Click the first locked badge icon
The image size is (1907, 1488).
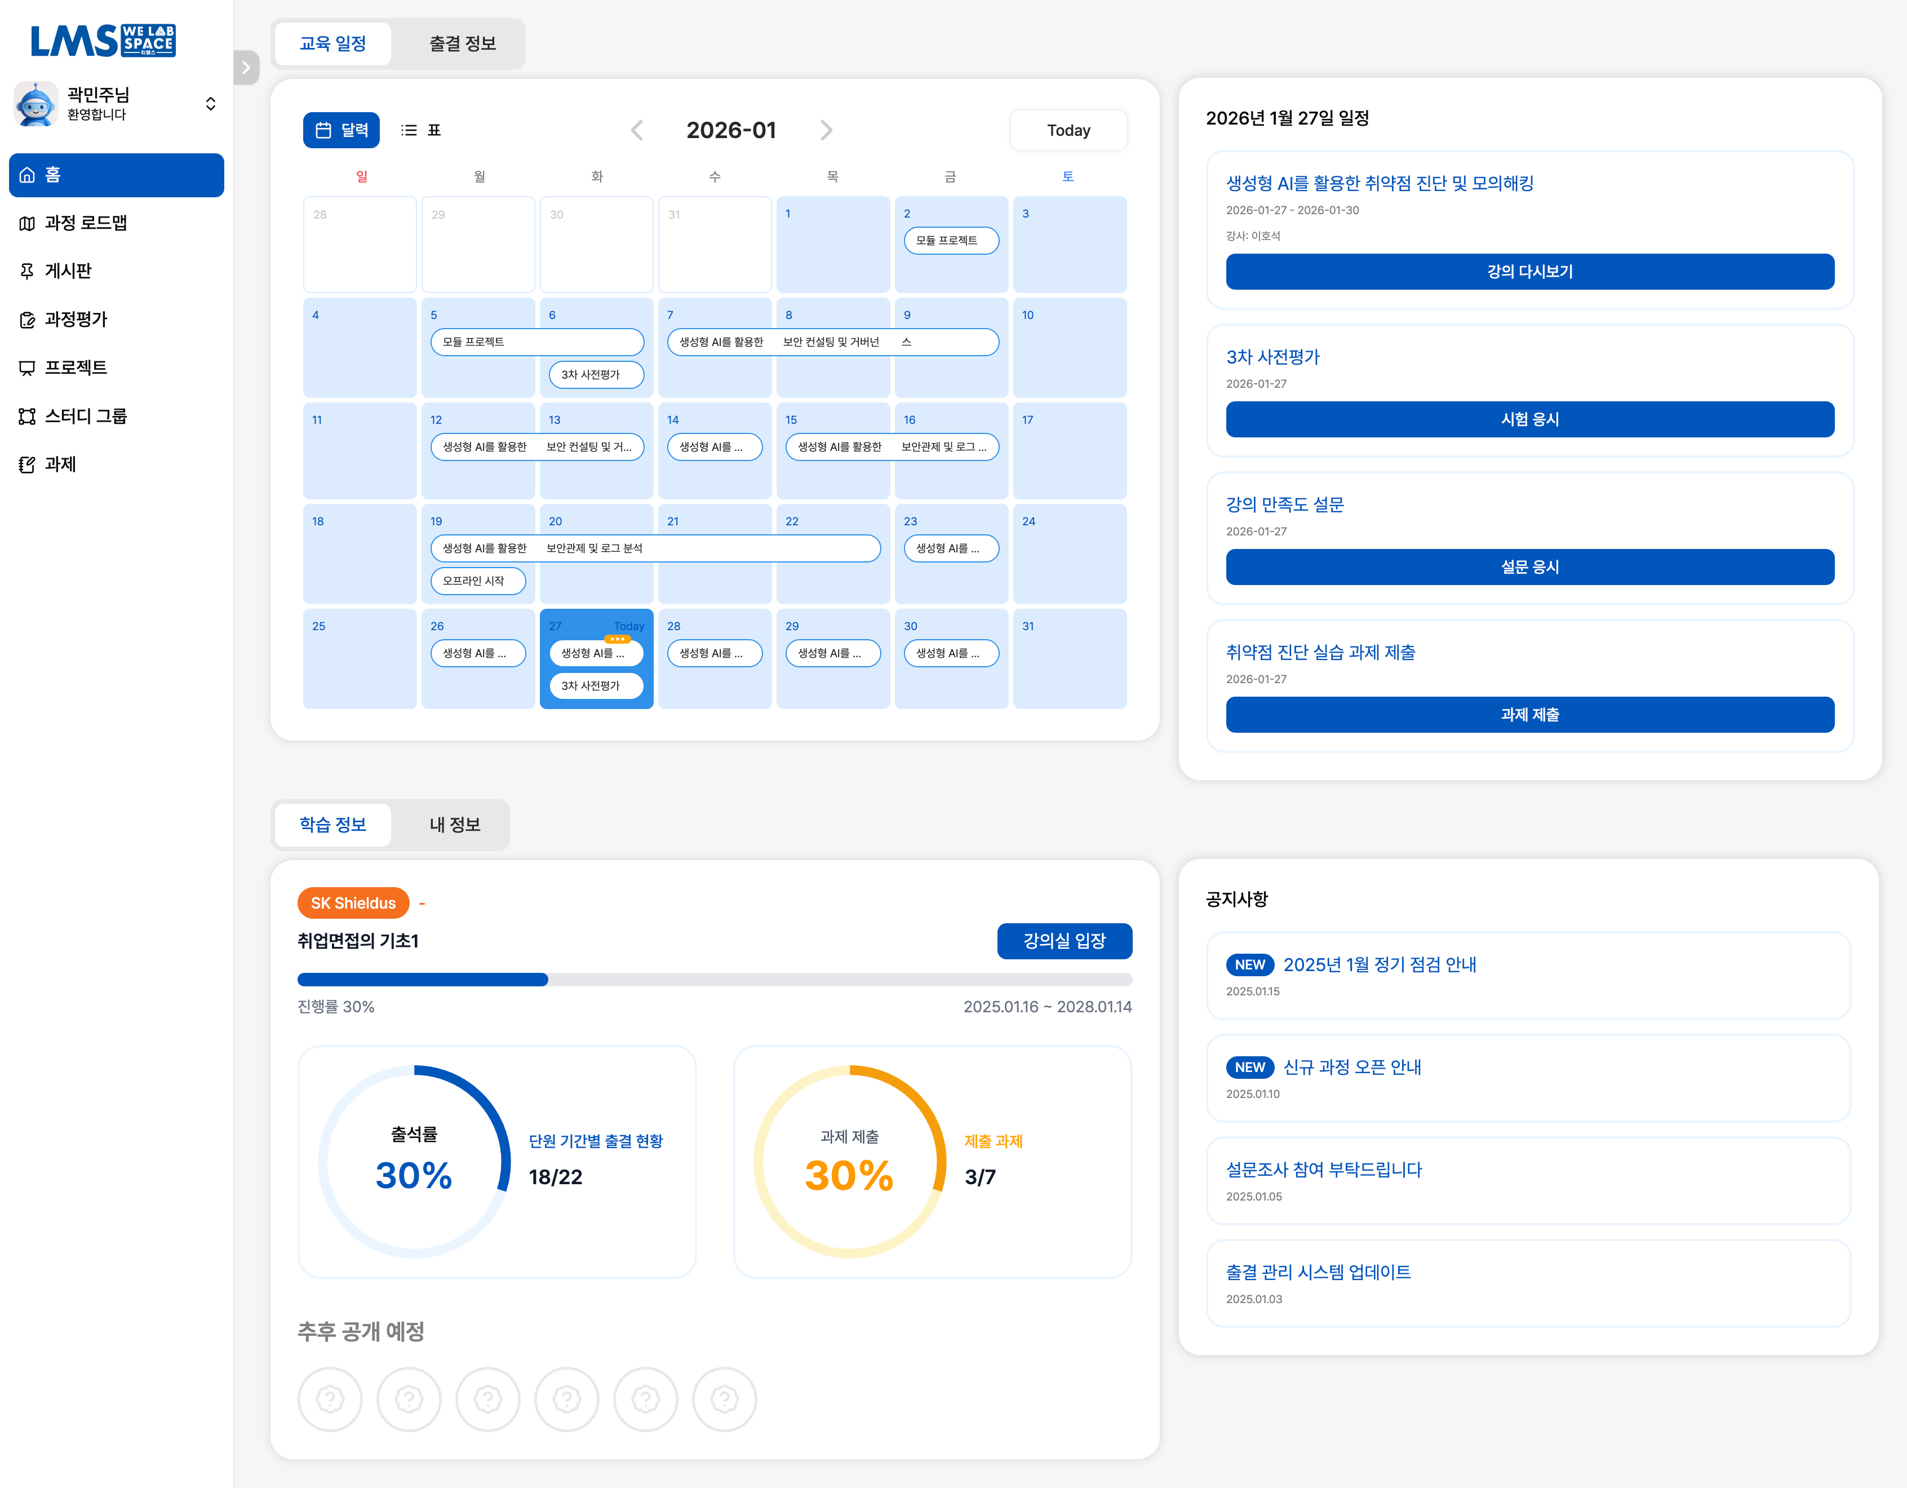[x=330, y=1399]
